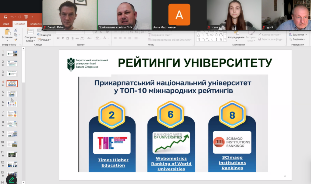
Task: Open the Абзац dialog launcher
Action: (193, 45)
